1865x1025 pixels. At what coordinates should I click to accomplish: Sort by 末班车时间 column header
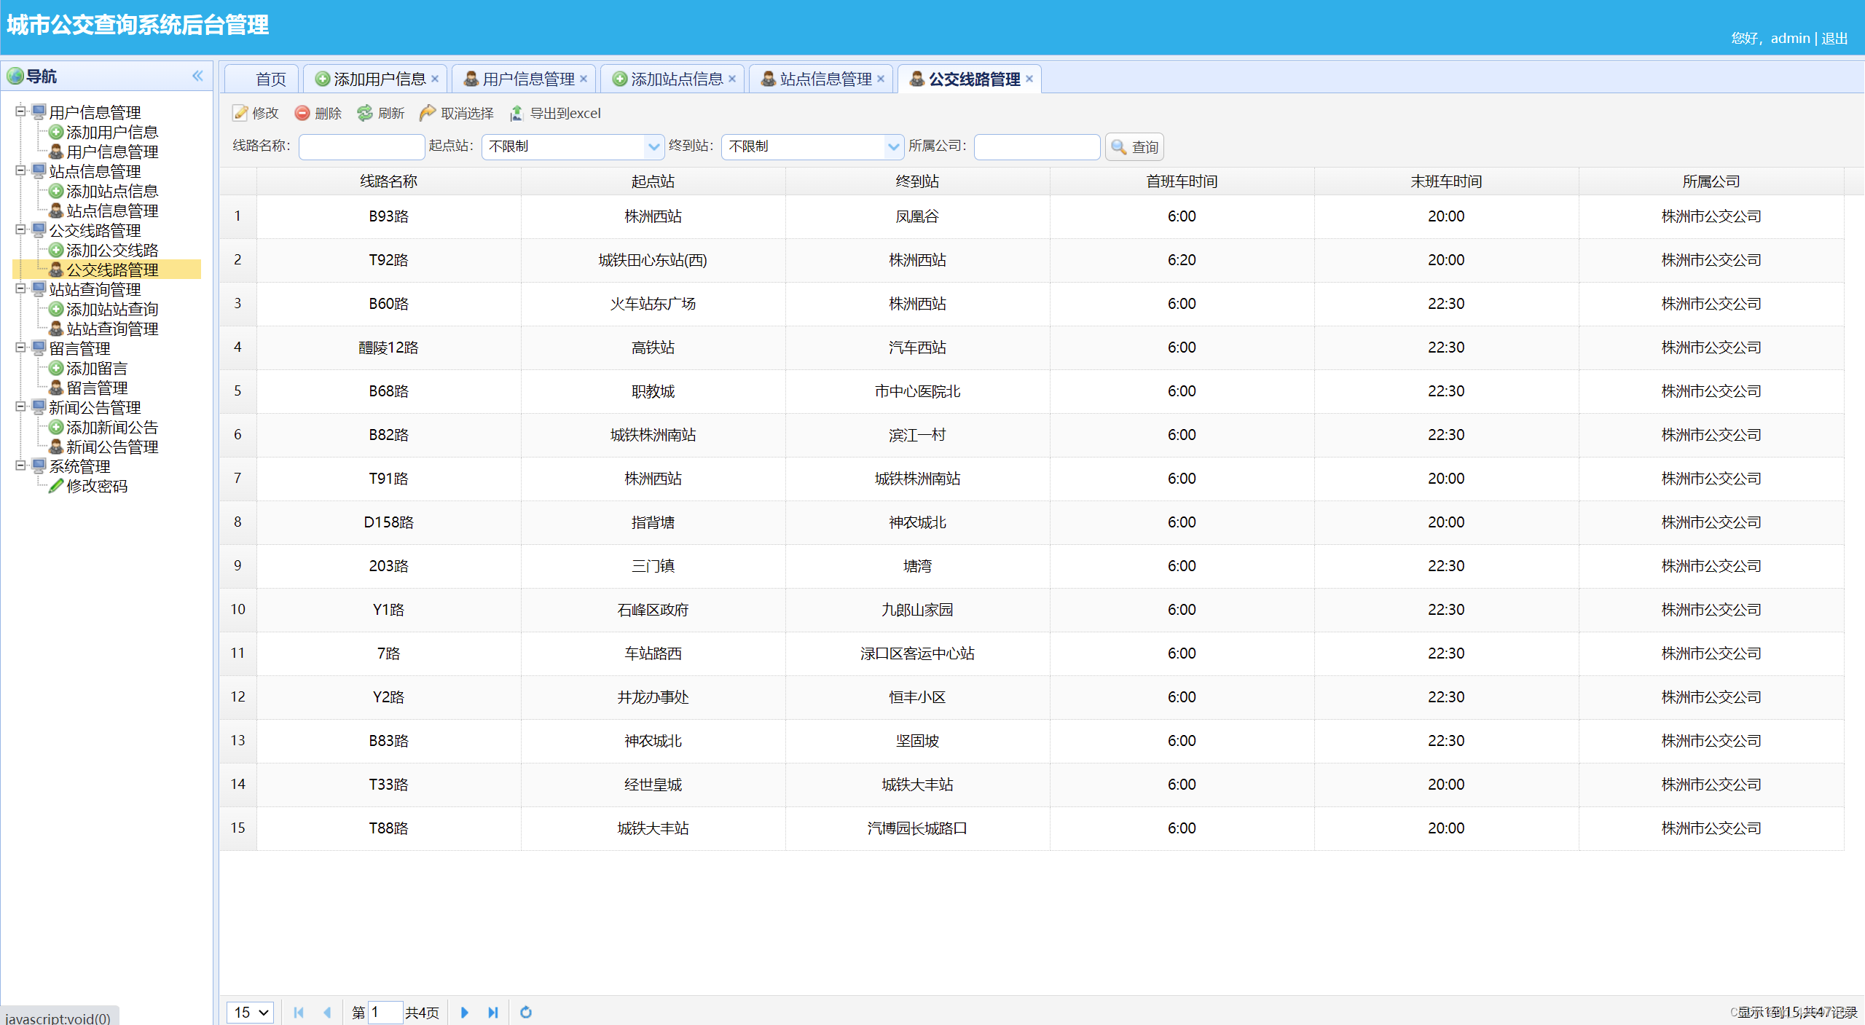(1446, 181)
